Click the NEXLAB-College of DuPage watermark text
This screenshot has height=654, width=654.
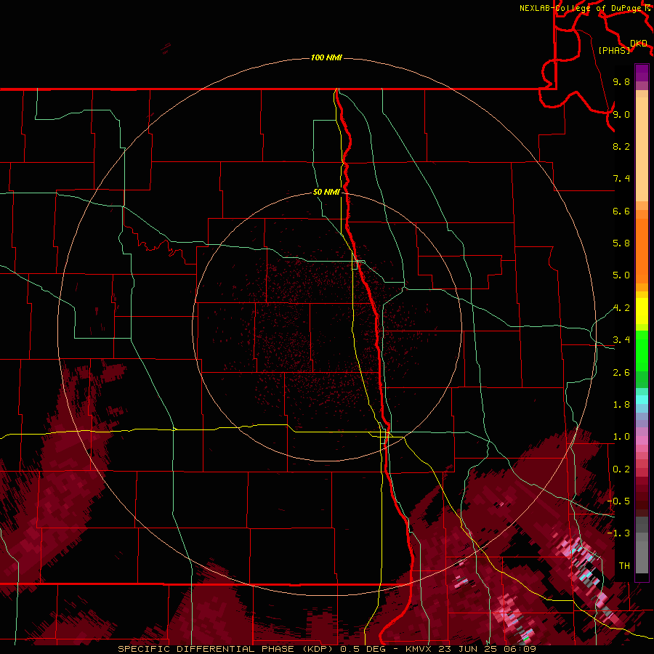tap(581, 8)
